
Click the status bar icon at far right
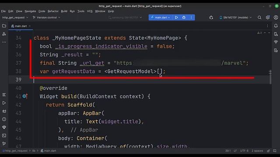(x=275, y=151)
